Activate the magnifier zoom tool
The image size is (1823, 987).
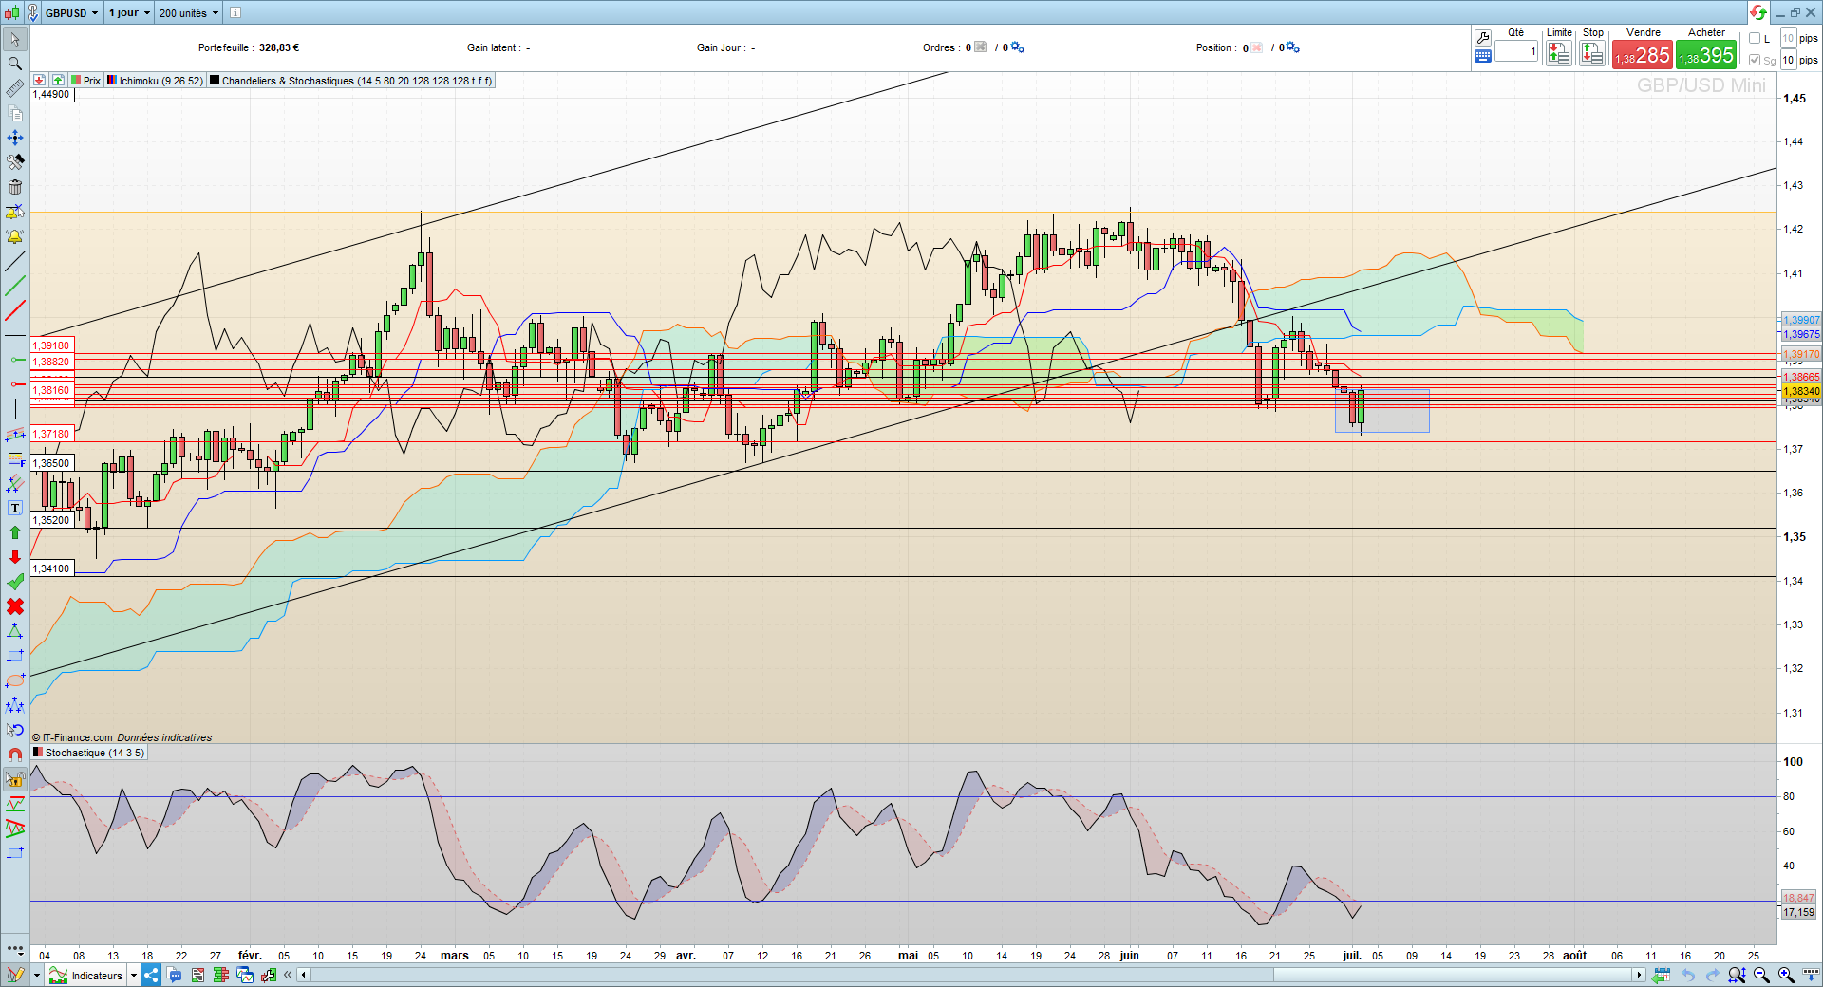coord(15,64)
